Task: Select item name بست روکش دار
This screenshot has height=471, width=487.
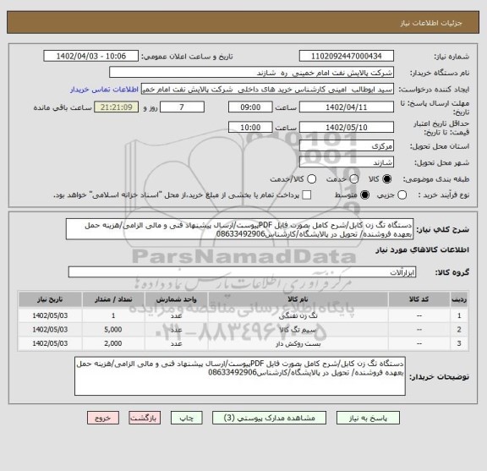Action: [298, 344]
